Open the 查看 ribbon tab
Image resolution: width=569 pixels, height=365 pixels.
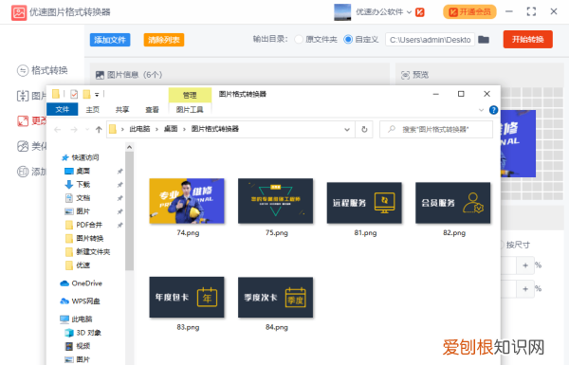(152, 110)
